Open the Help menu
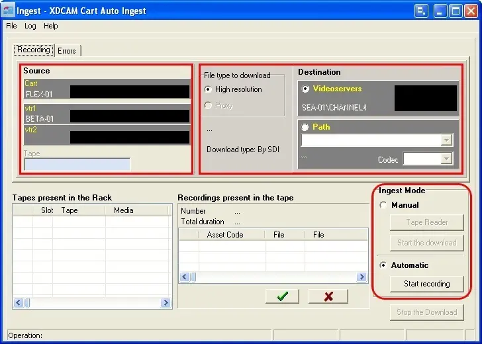482x344 pixels. [51, 26]
